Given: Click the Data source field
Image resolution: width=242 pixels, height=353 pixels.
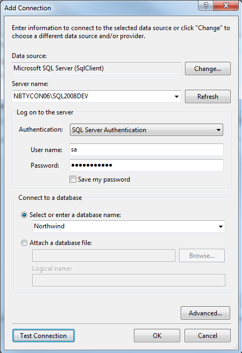Looking at the screenshot, I should (96, 68).
